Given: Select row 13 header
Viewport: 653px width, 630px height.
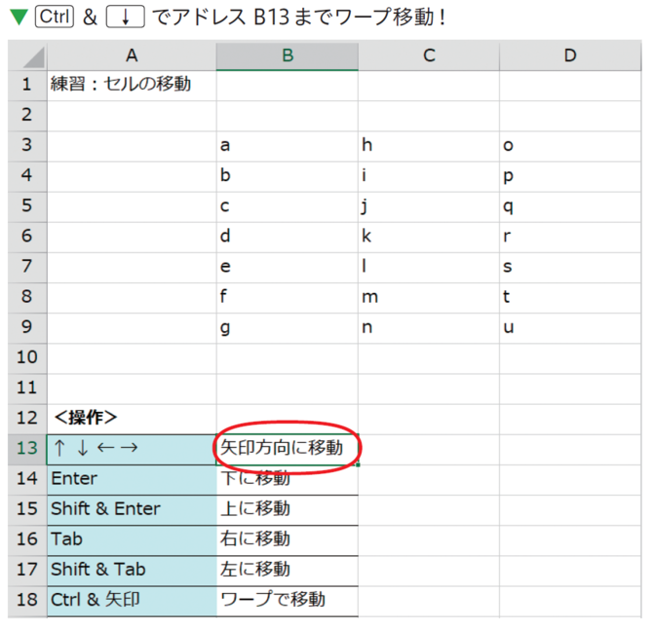Looking at the screenshot, I should 27,449.
